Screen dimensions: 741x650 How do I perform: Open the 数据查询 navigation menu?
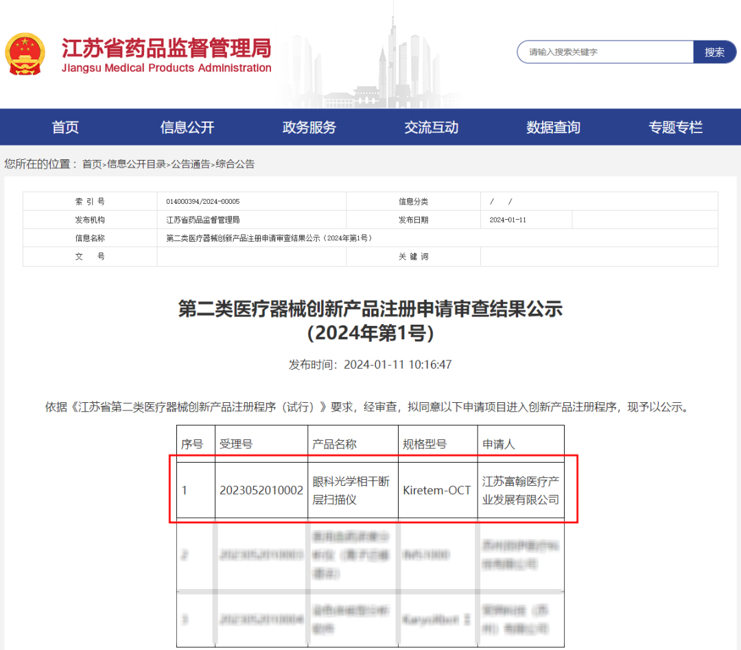click(x=553, y=126)
